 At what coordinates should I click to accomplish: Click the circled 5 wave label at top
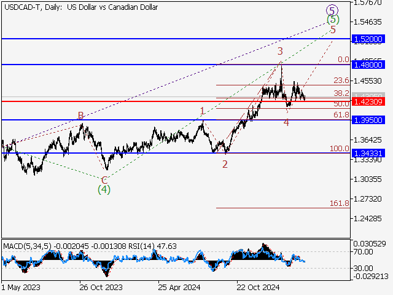[332, 10]
